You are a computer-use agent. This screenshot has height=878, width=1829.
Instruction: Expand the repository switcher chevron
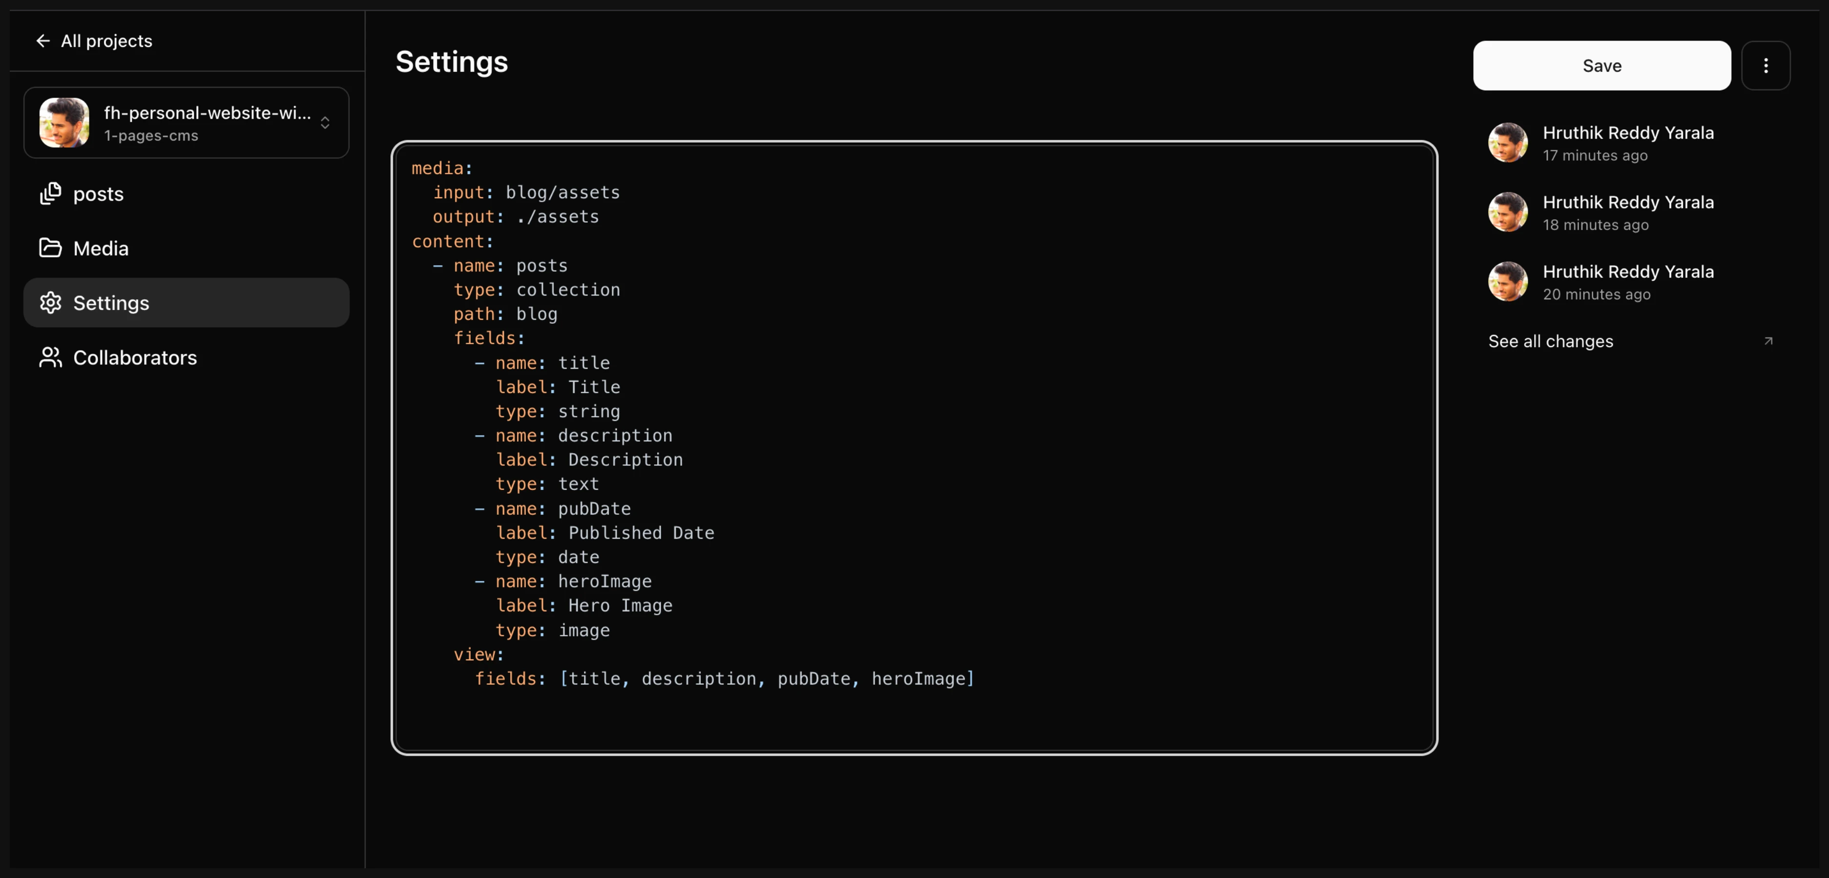point(325,123)
